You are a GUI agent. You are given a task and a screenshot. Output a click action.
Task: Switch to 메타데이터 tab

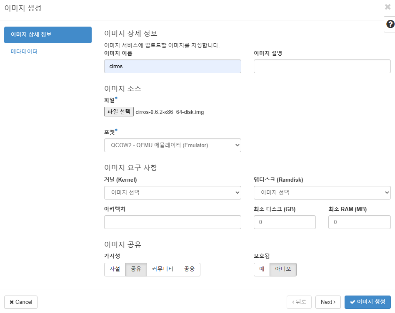pos(24,52)
